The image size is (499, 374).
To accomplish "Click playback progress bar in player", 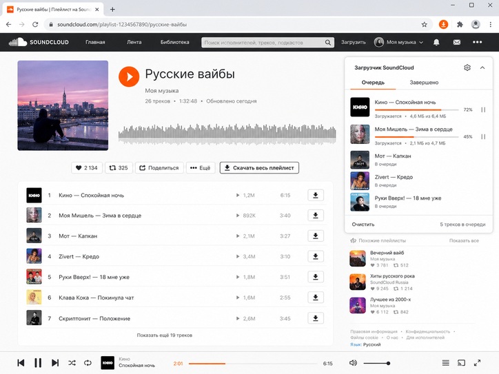I will [253, 363].
